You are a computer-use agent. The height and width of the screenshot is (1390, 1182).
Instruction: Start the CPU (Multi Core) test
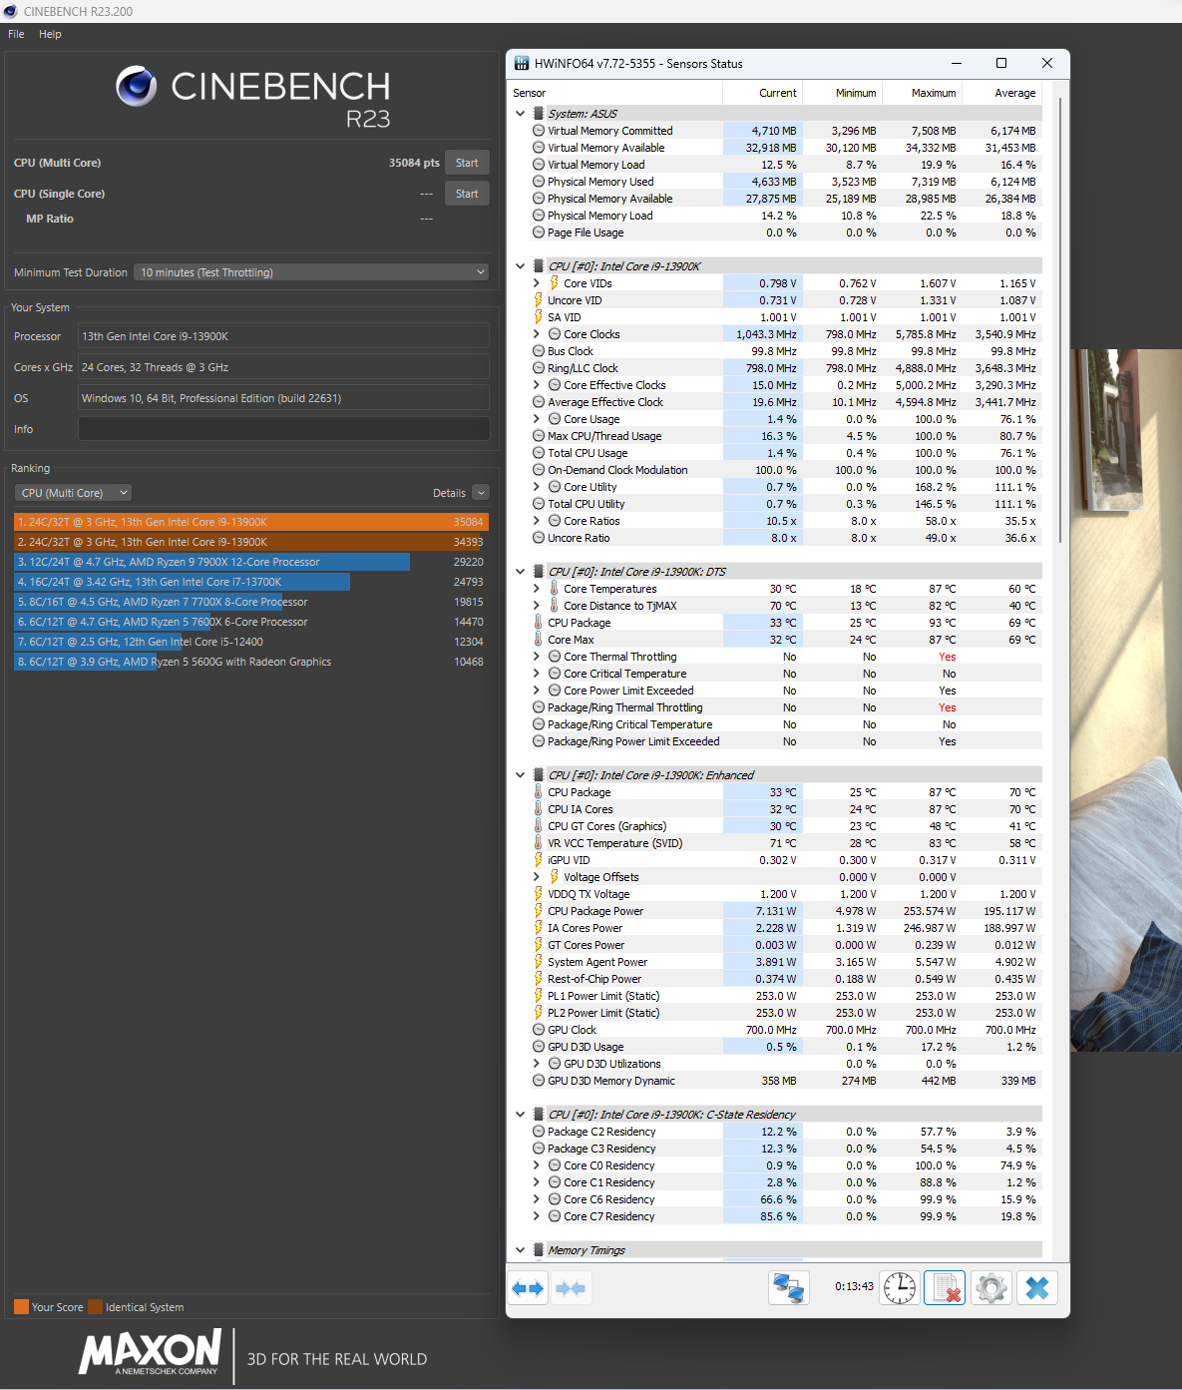[467, 163]
